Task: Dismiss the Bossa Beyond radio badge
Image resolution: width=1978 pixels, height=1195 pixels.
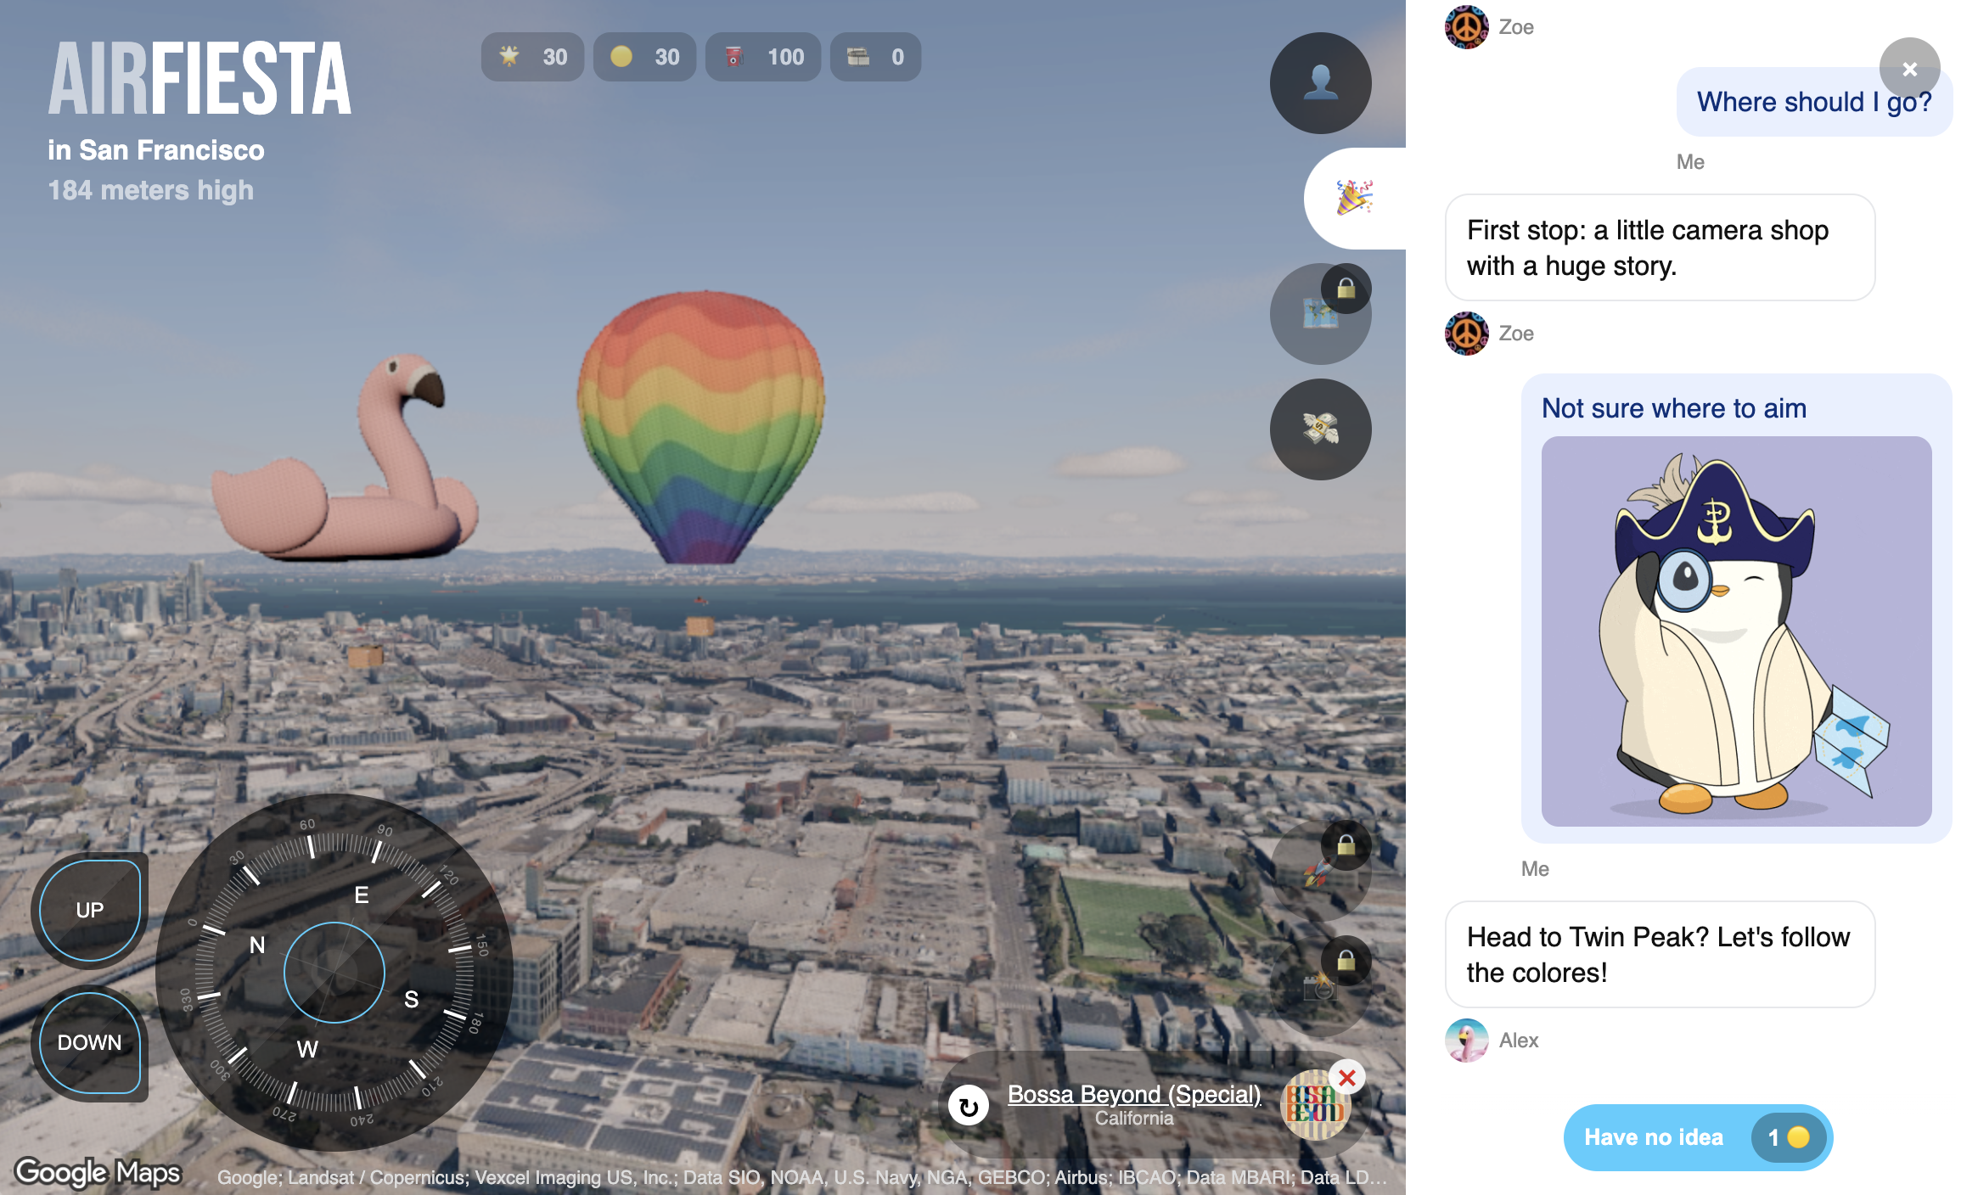Action: click(x=1346, y=1078)
